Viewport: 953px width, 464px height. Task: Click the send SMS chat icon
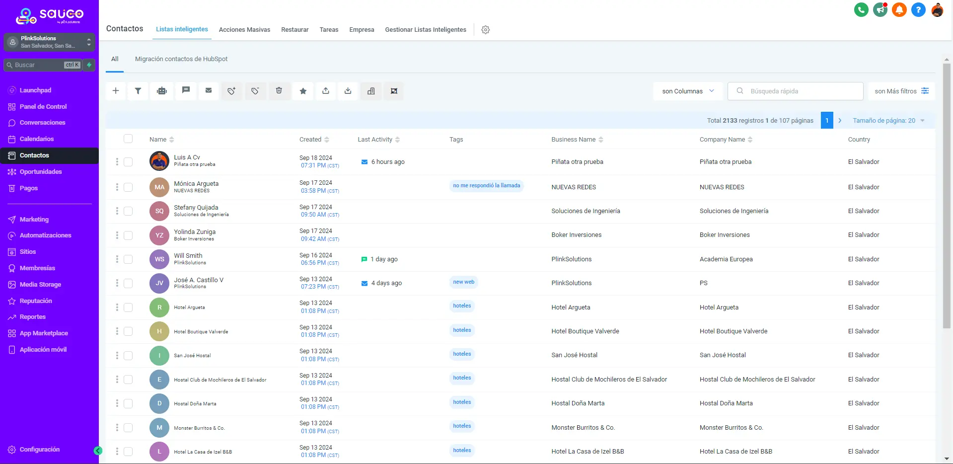point(186,91)
